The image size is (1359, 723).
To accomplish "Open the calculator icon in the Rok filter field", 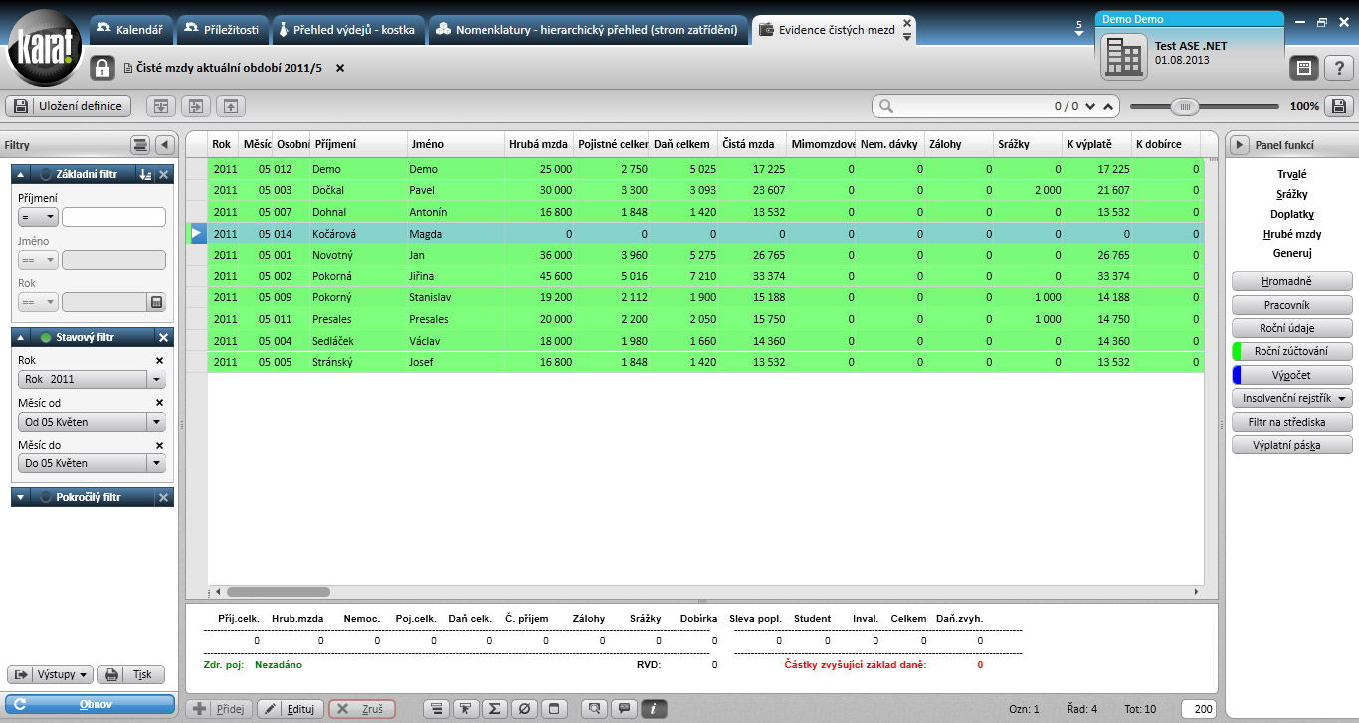I will pos(156,301).
